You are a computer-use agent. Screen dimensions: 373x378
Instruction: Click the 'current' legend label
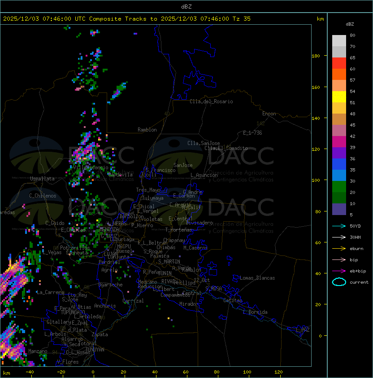point(359,282)
